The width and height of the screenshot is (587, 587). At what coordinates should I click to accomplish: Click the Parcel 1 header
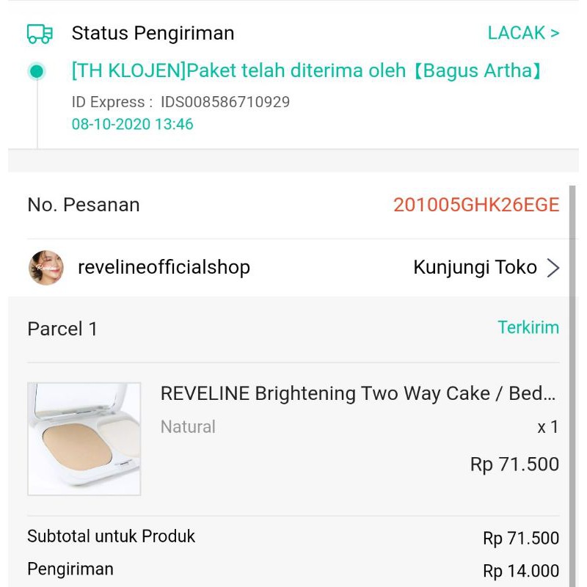click(62, 329)
